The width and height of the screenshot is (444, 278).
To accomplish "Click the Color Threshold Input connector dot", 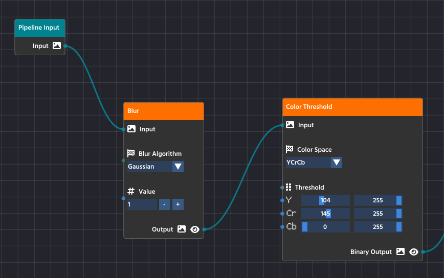I will click(x=282, y=125).
